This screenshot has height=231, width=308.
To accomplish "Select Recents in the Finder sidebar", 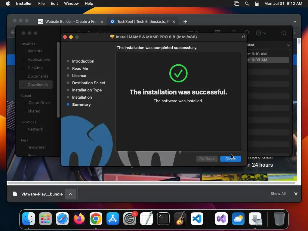I will 35,51.
